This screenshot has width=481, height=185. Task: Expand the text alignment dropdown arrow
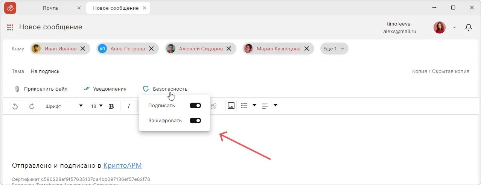(275, 106)
